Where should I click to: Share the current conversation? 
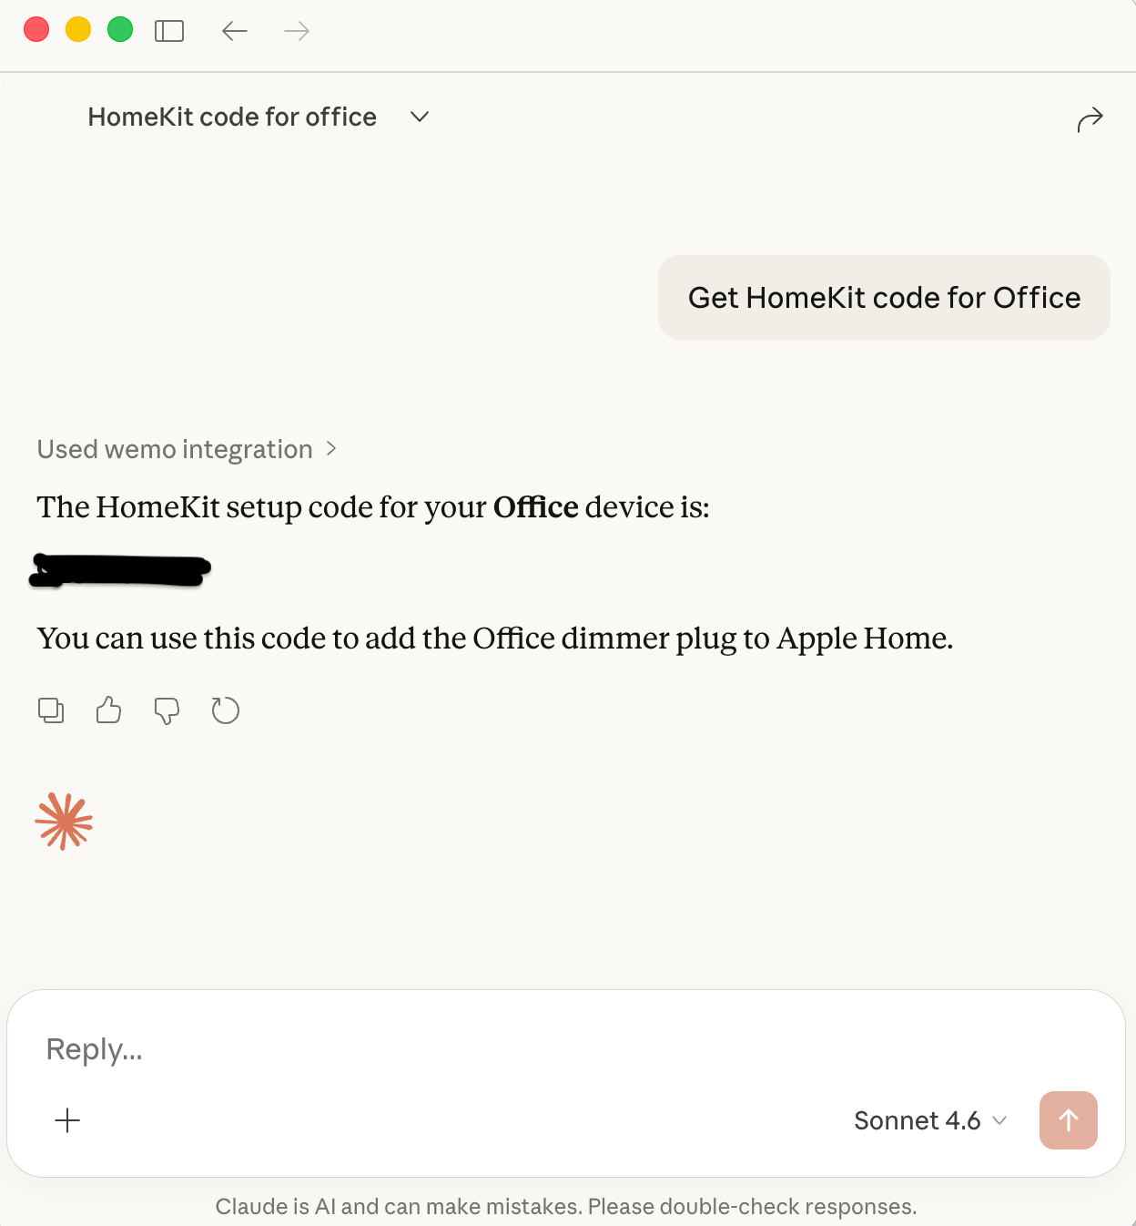click(1090, 118)
